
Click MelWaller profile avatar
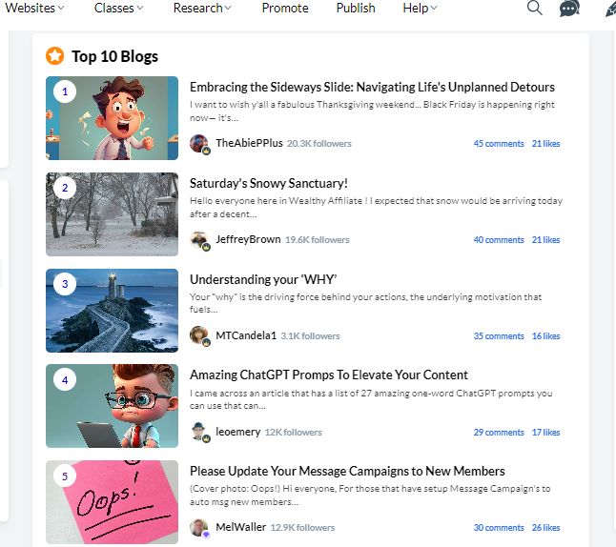(x=199, y=528)
